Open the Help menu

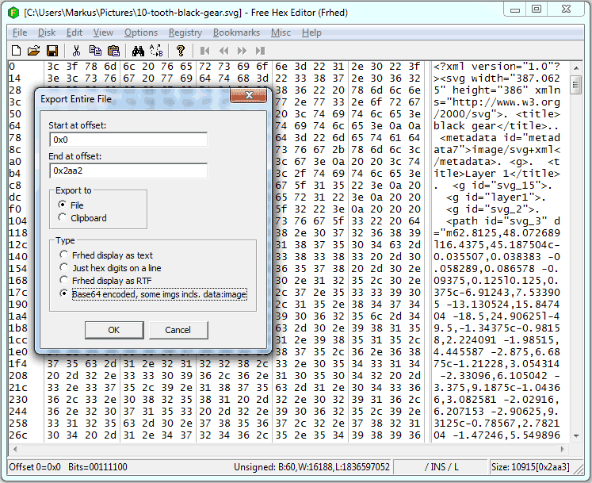pyautogui.click(x=311, y=33)
